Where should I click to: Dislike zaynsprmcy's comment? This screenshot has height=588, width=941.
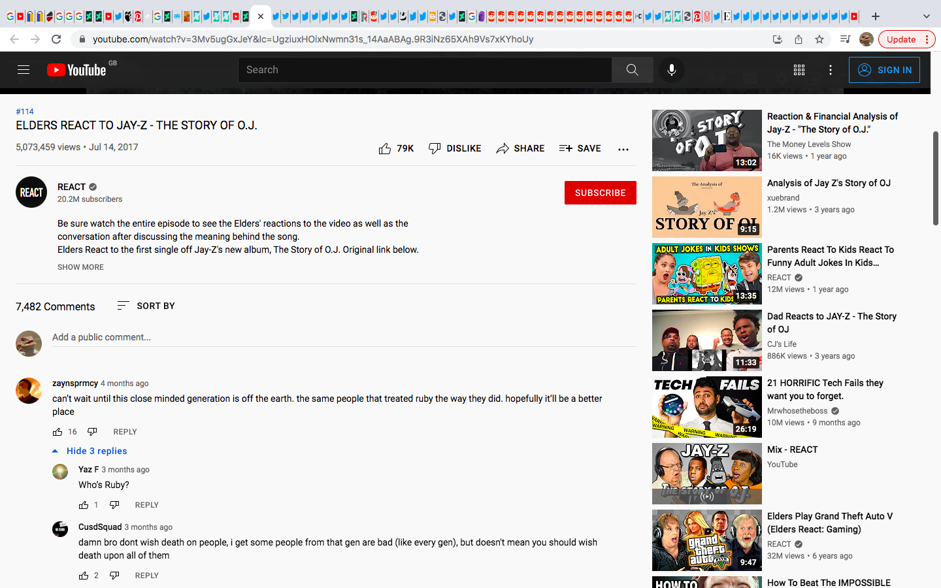92,432
